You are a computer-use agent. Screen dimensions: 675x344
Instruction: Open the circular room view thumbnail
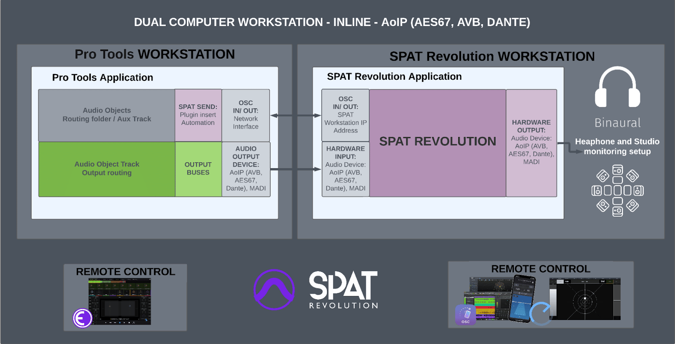tap(585, 299)
